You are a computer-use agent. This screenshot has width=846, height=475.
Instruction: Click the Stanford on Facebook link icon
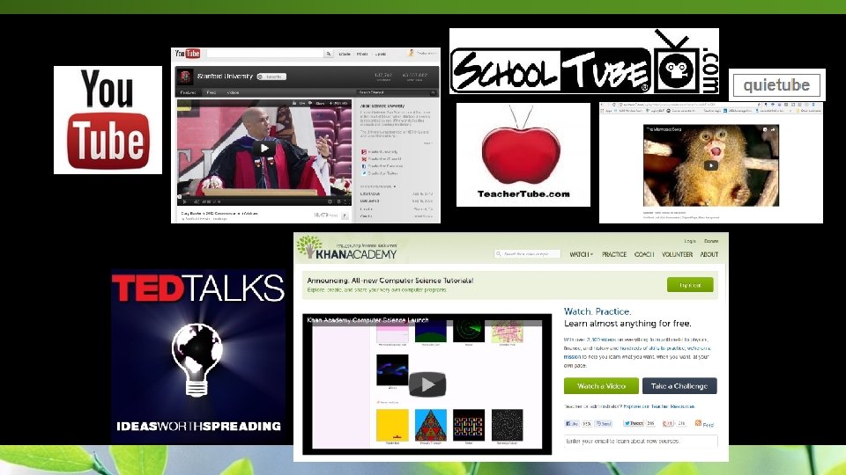pyautogui.click(x=364, y=166)
